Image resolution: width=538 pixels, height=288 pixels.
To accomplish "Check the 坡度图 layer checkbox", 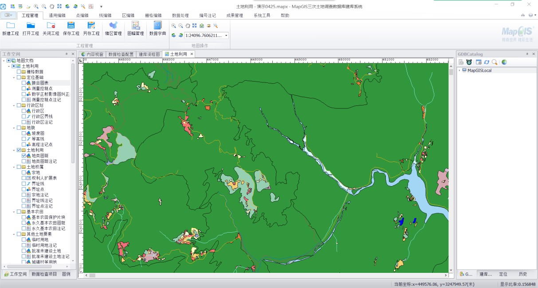I will click(24, 133).
